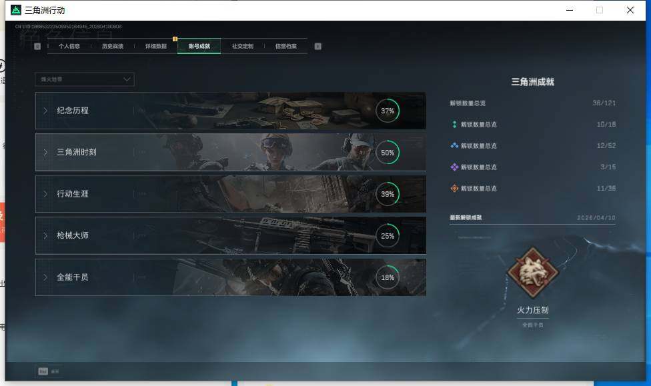Click the 10/18 unlock count
Screen dimensions: 651x386
click(x=606, y=124)
